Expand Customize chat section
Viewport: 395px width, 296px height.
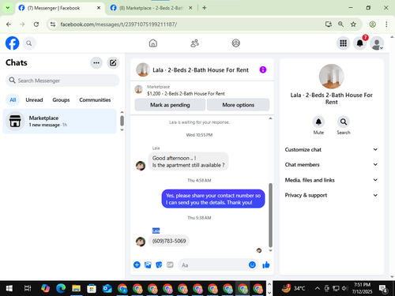pyautogui.click(x=331, y=150)
